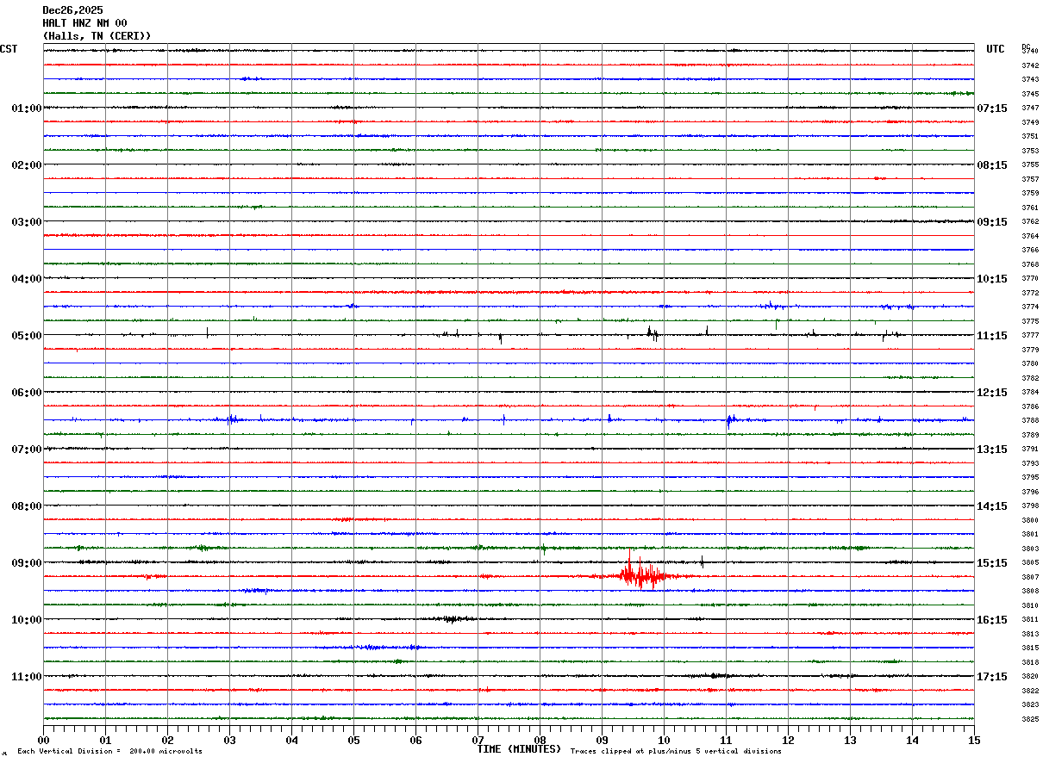The width and height of the screenshot is (1043, 763).
Task: Click the 14 minute axis tick label
Action: point(912,740)
